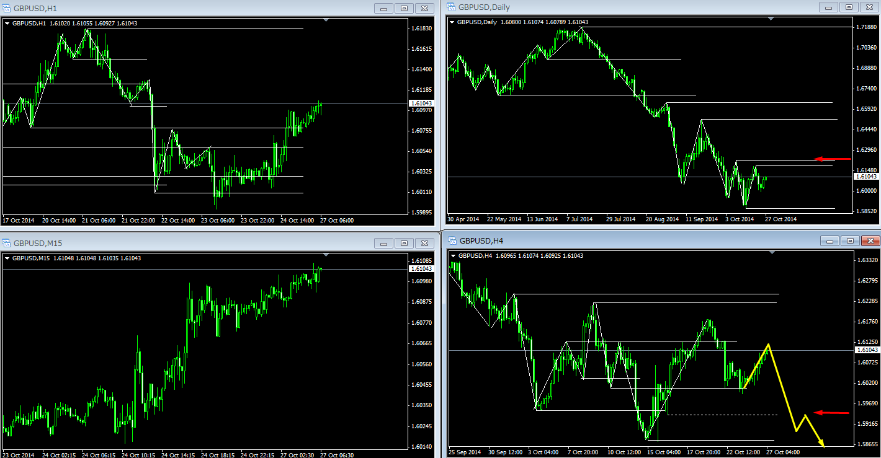Select the red arrow on H4 chart
The width and height of the screenshot is (881, 458).
coord(831,412)
